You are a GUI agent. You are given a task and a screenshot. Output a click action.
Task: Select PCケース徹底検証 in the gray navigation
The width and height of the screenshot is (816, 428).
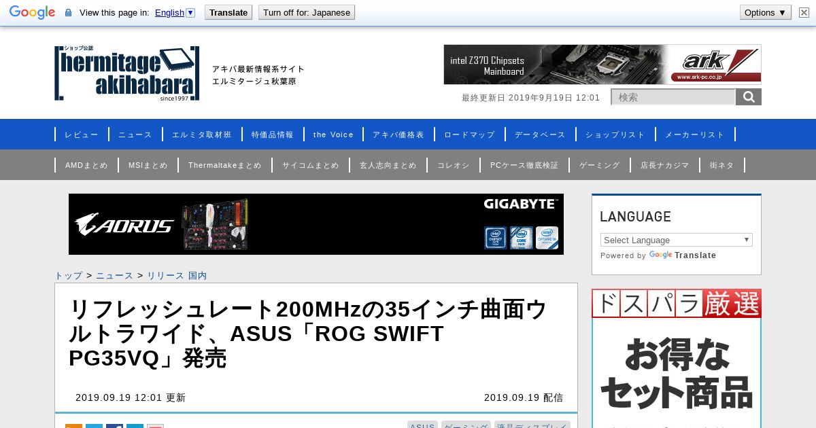click(524, 165)
